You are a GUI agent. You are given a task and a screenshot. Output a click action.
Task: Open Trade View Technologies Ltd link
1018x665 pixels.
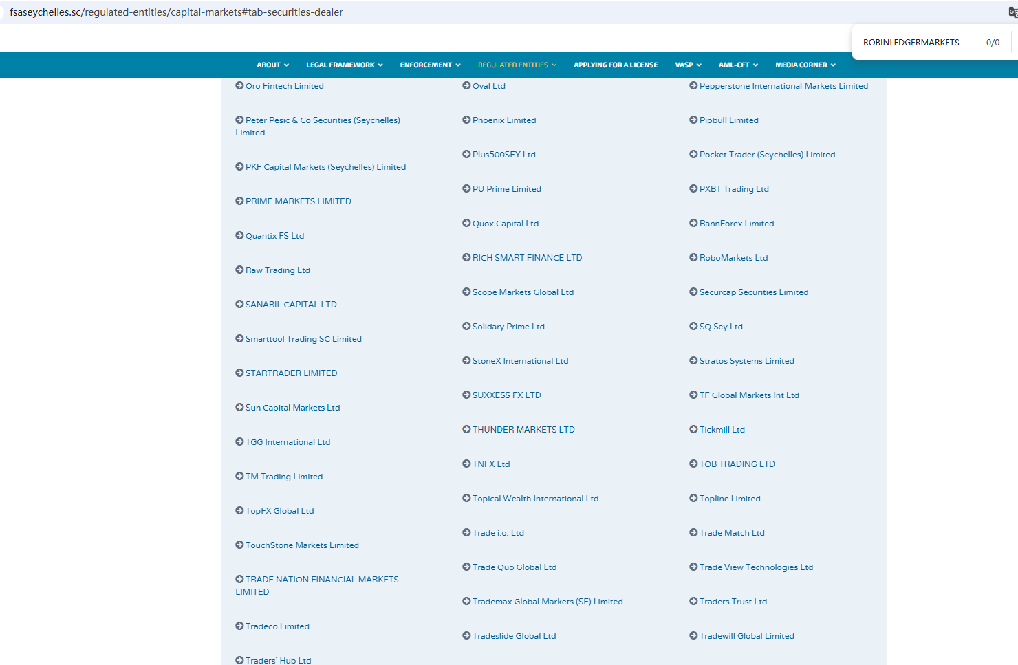pos(756,567)
